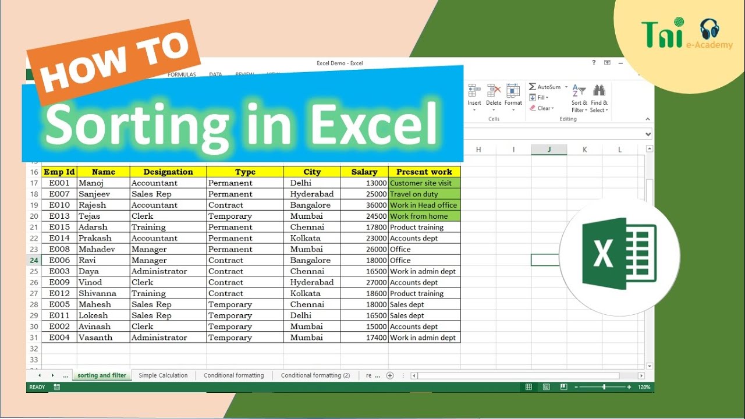Click horizontal scrollbar right arrow

pyautogui.click(x=641, y=376)
